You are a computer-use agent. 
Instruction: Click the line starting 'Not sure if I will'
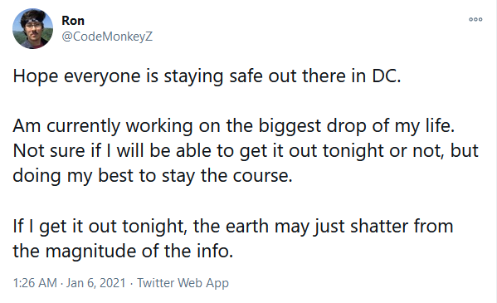point(246,151)
